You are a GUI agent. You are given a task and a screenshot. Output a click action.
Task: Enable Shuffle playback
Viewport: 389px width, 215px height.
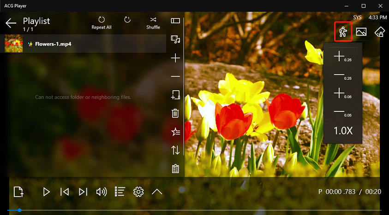click(x=153, y=23)
